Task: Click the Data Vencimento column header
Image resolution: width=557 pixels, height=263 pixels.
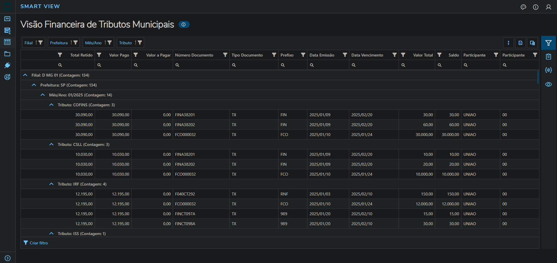Action: [367, 55]
